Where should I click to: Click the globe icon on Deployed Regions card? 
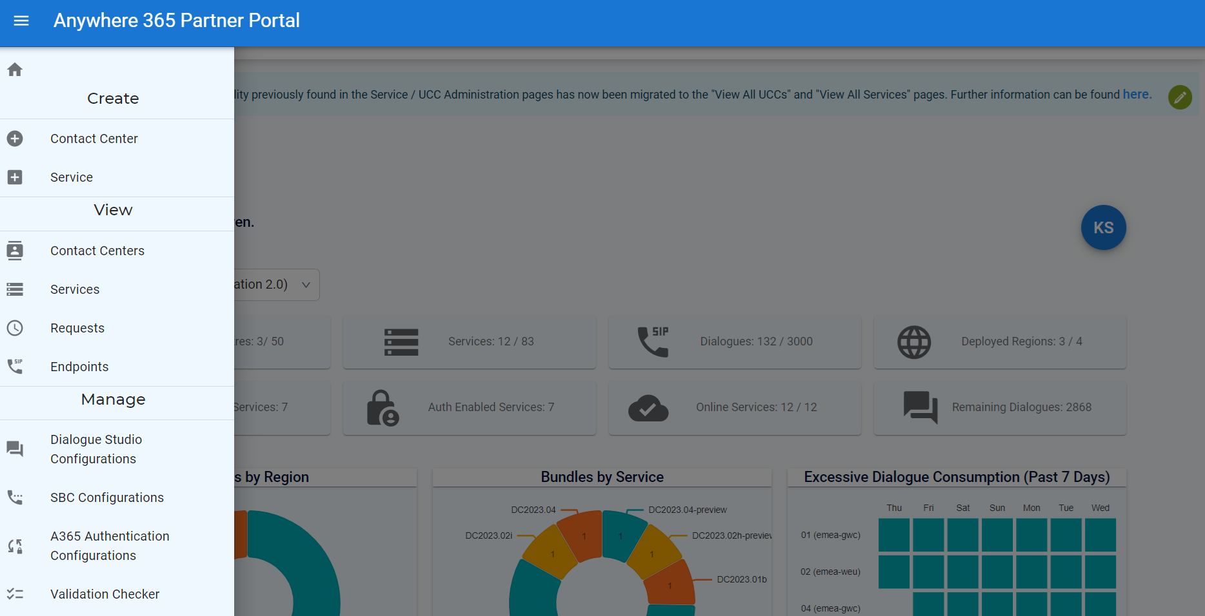point(914,342)
